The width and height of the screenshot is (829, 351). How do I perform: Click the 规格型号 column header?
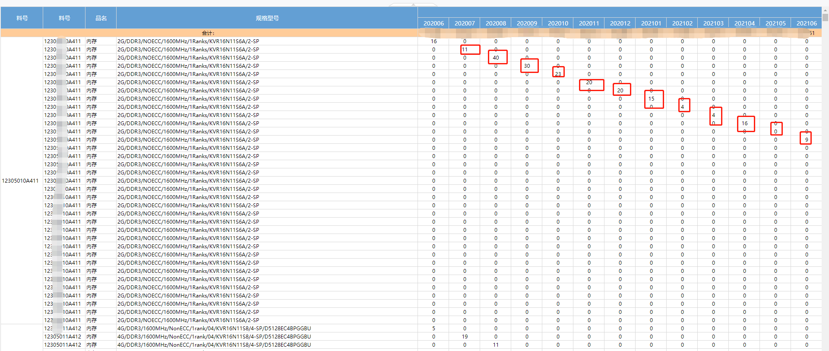click(267, 18)
